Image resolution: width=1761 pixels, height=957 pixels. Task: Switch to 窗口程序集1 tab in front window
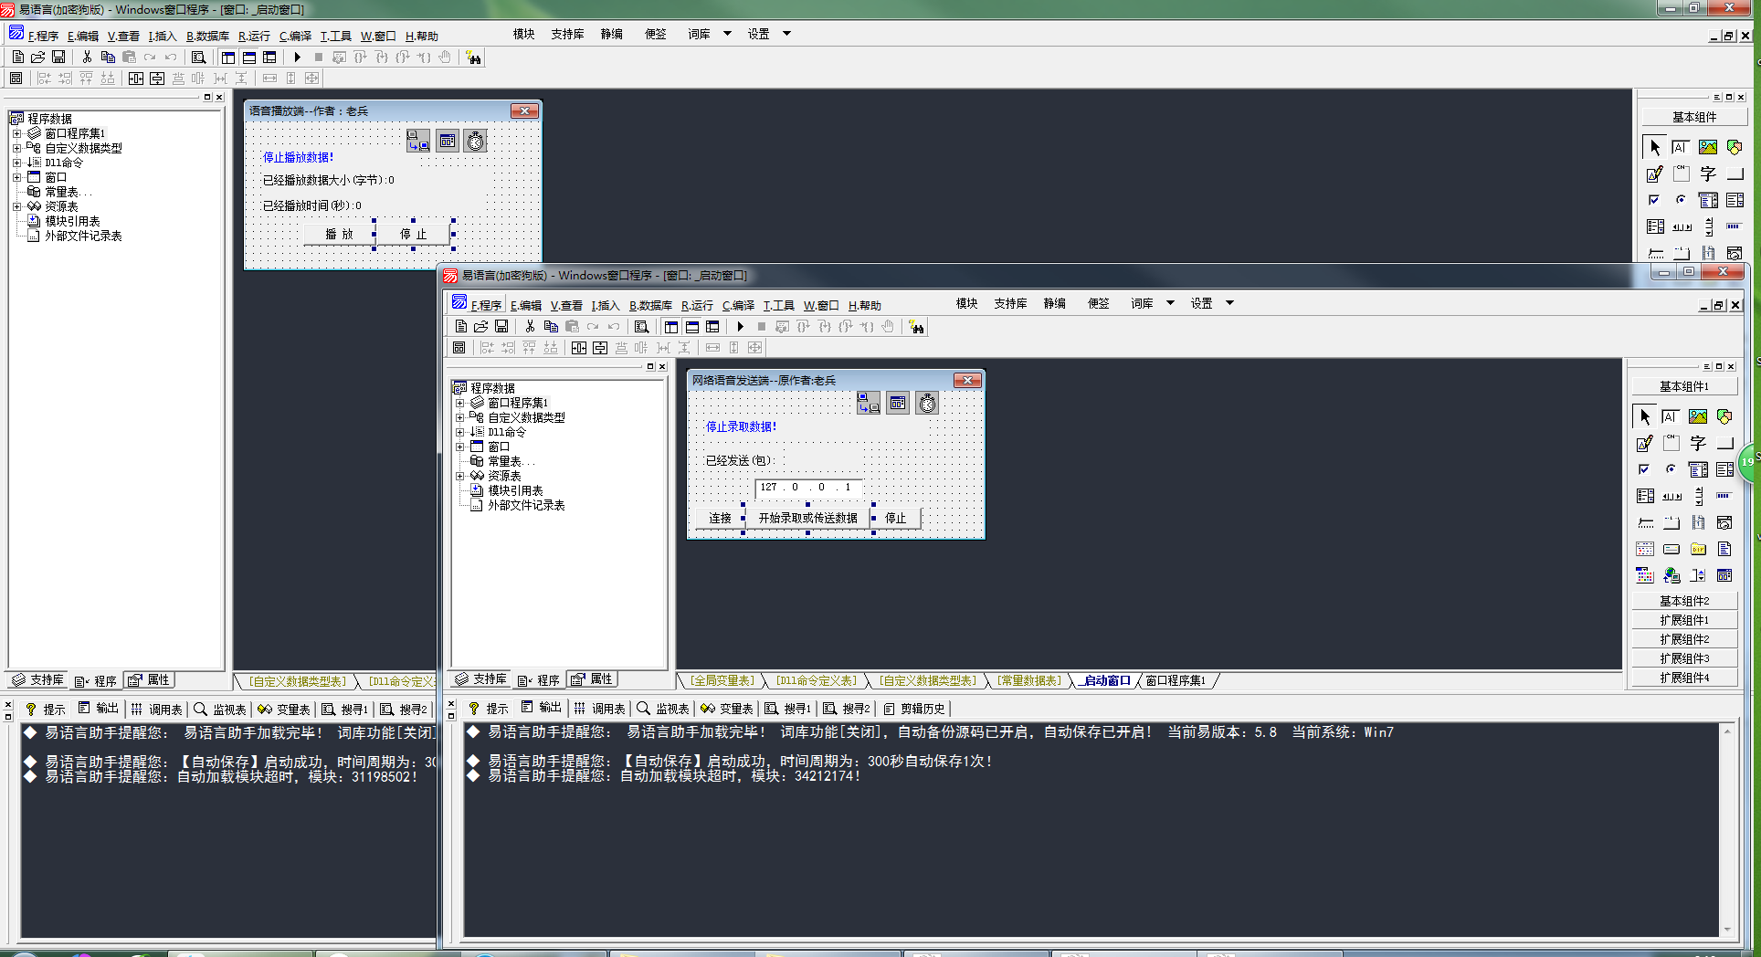[x=1176, y=681]
